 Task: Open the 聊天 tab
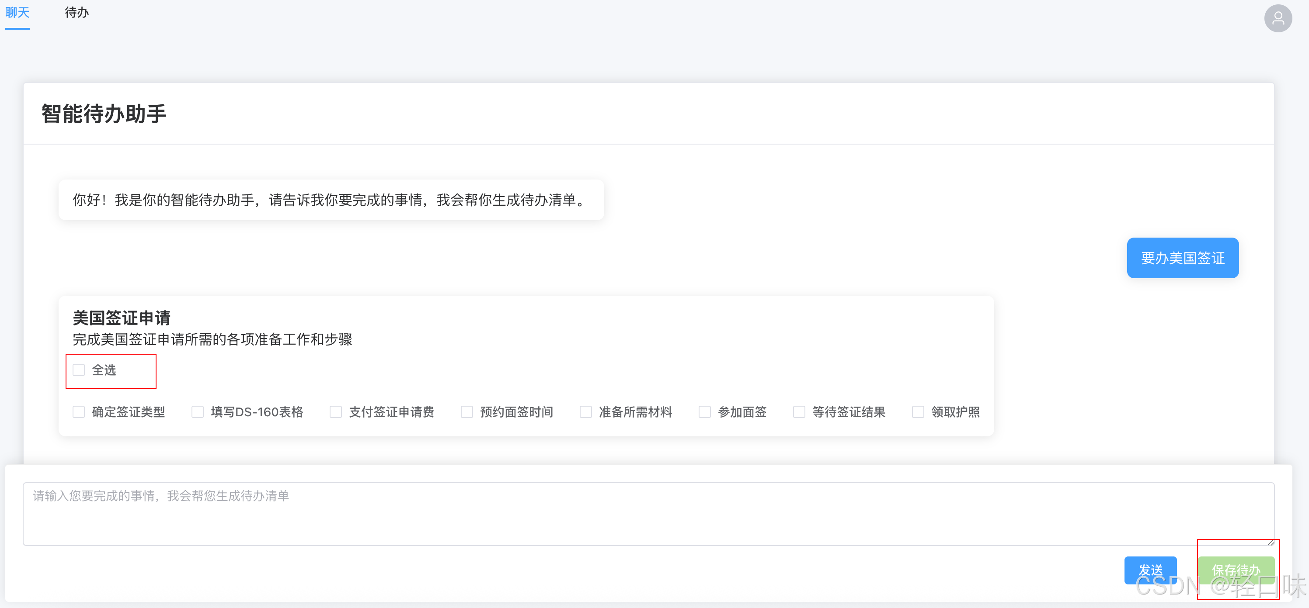point(17,13)
